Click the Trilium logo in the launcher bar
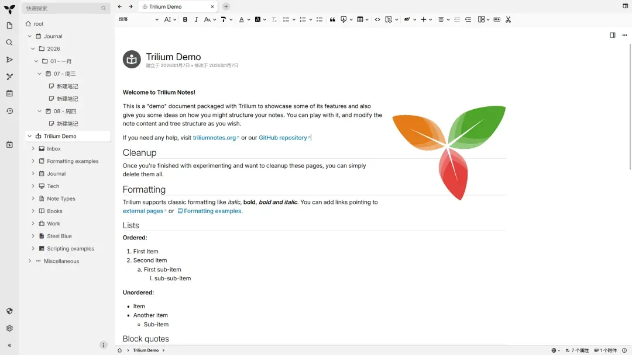This screenshot has width=632, height=355. 9,9
